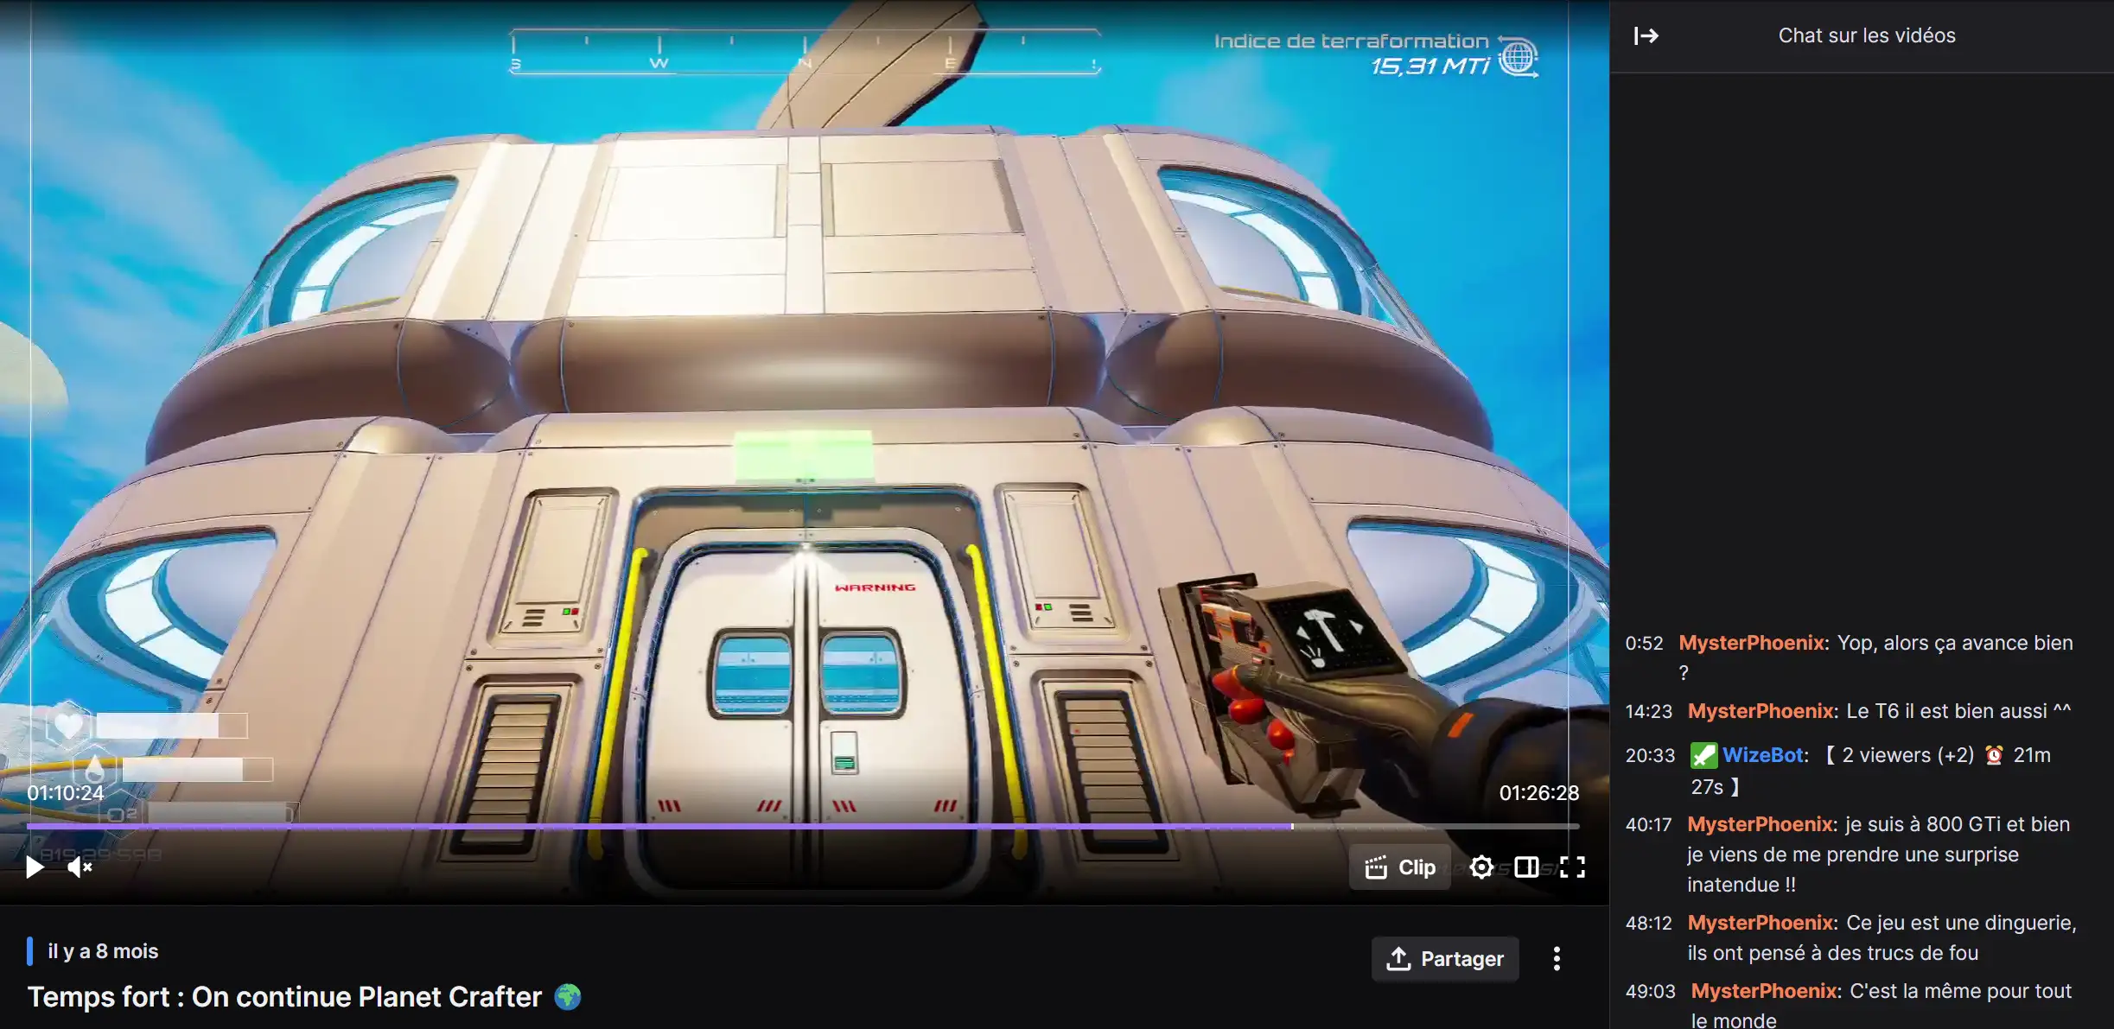Jump to the 48:12 chat timestamp
2114x1029 pixels.
point(1648,923)
